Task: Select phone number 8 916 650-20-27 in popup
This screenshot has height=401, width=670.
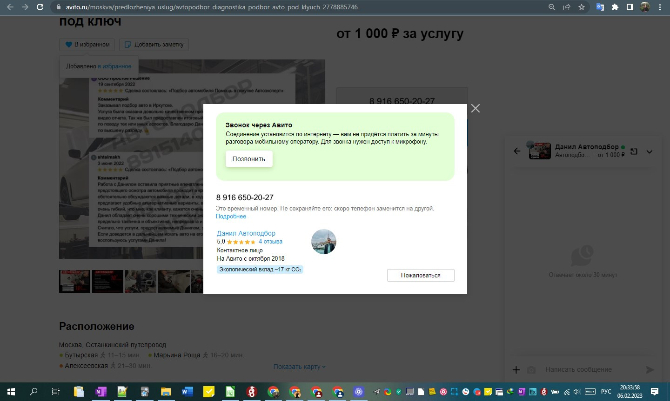Action: [245, 197]
